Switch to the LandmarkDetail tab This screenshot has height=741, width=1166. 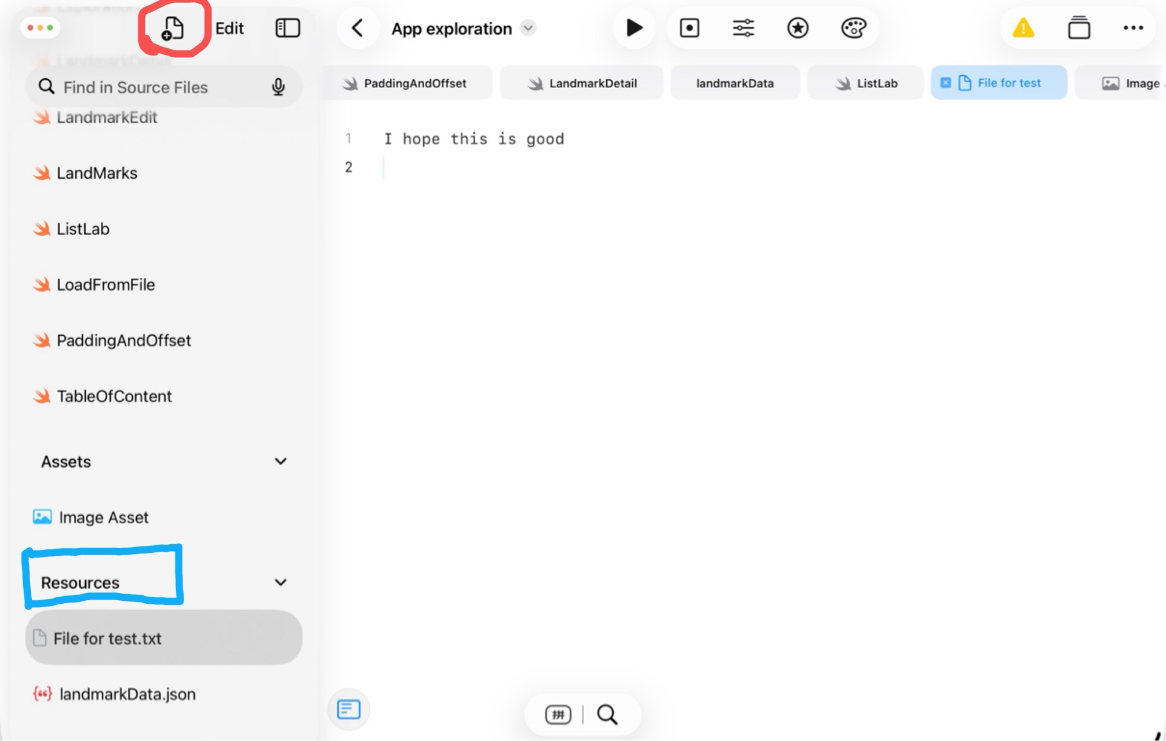581,83
